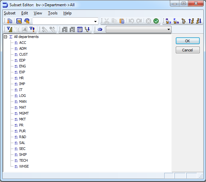This screenshot has width=206, height=182.
Task: Select the PR element
Action: click(x=21, y=125)
